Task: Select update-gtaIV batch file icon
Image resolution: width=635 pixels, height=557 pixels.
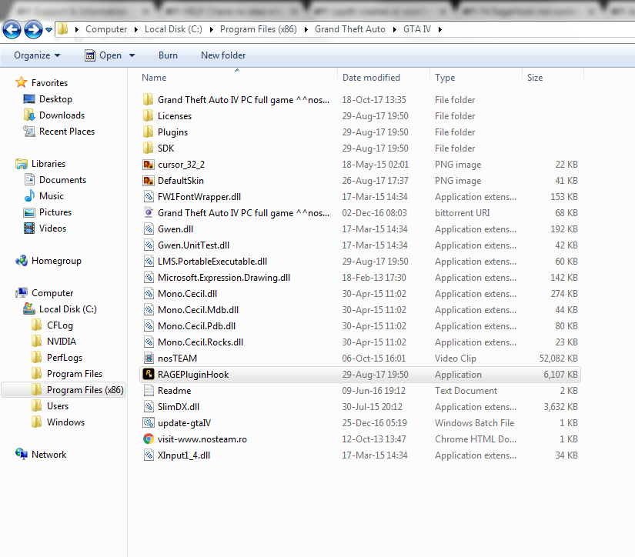Action: pyautogui.click(x=149, y=422)
